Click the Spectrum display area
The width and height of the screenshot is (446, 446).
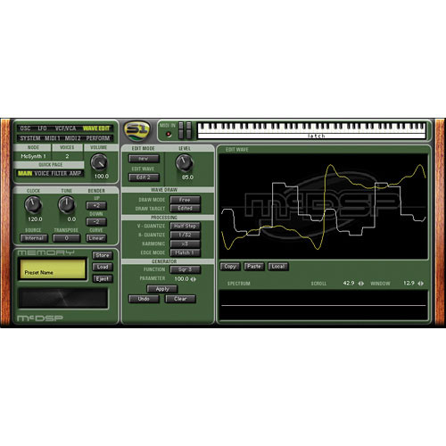pyautogui.click(x=324, y=305)
